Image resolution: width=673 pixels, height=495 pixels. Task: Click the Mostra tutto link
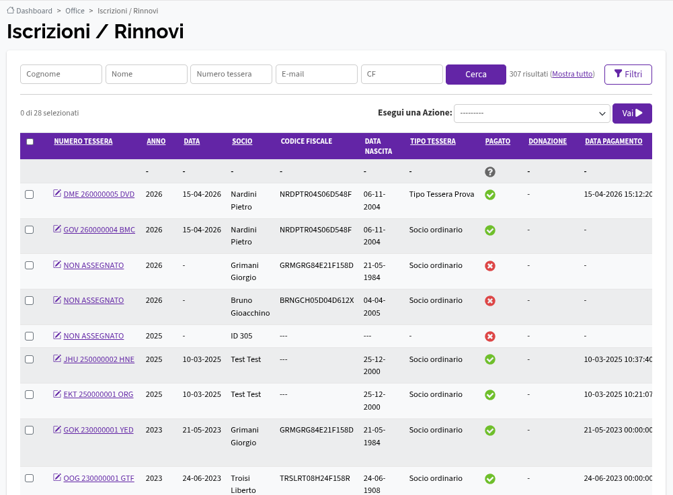click(x=573, y=74)
